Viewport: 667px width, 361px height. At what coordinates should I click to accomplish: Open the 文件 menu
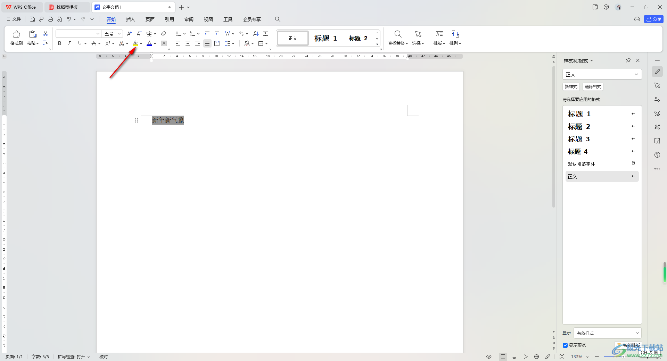pos(14,19)
